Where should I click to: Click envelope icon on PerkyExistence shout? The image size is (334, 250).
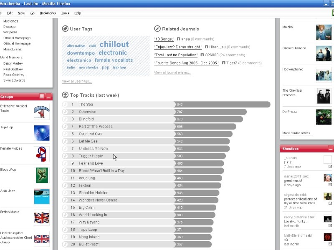click(x=330, y=225)
